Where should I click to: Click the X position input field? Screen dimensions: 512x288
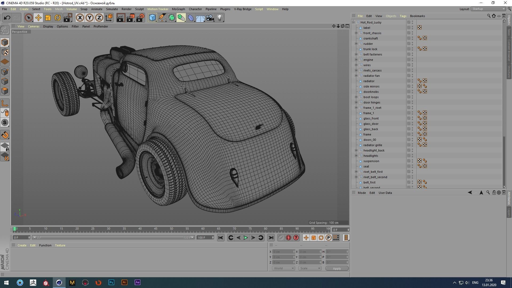point(283,252)
